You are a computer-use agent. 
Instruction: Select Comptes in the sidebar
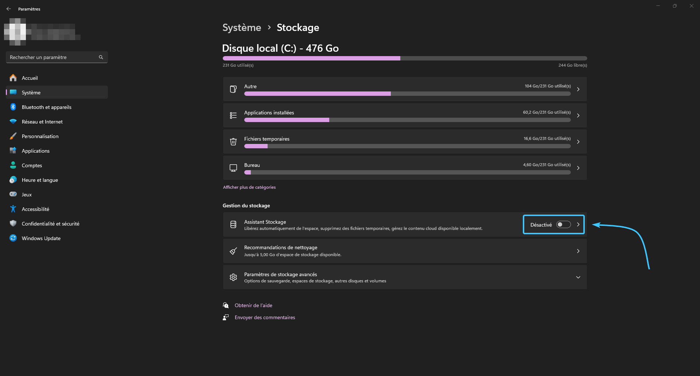pyautogui.click(x=57, y=165)
